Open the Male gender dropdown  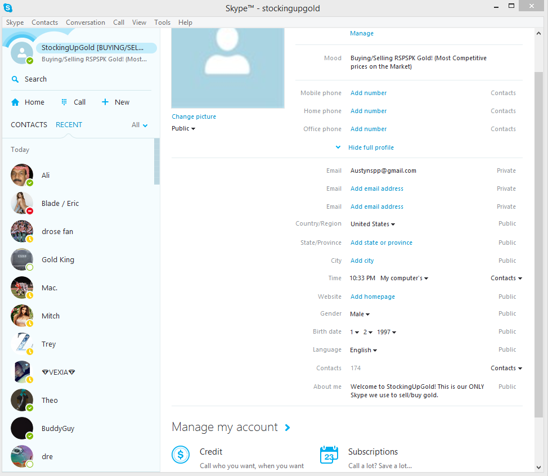pos(360,314)
